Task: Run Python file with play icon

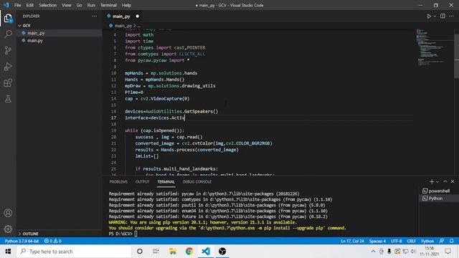Action: [429, 16]
